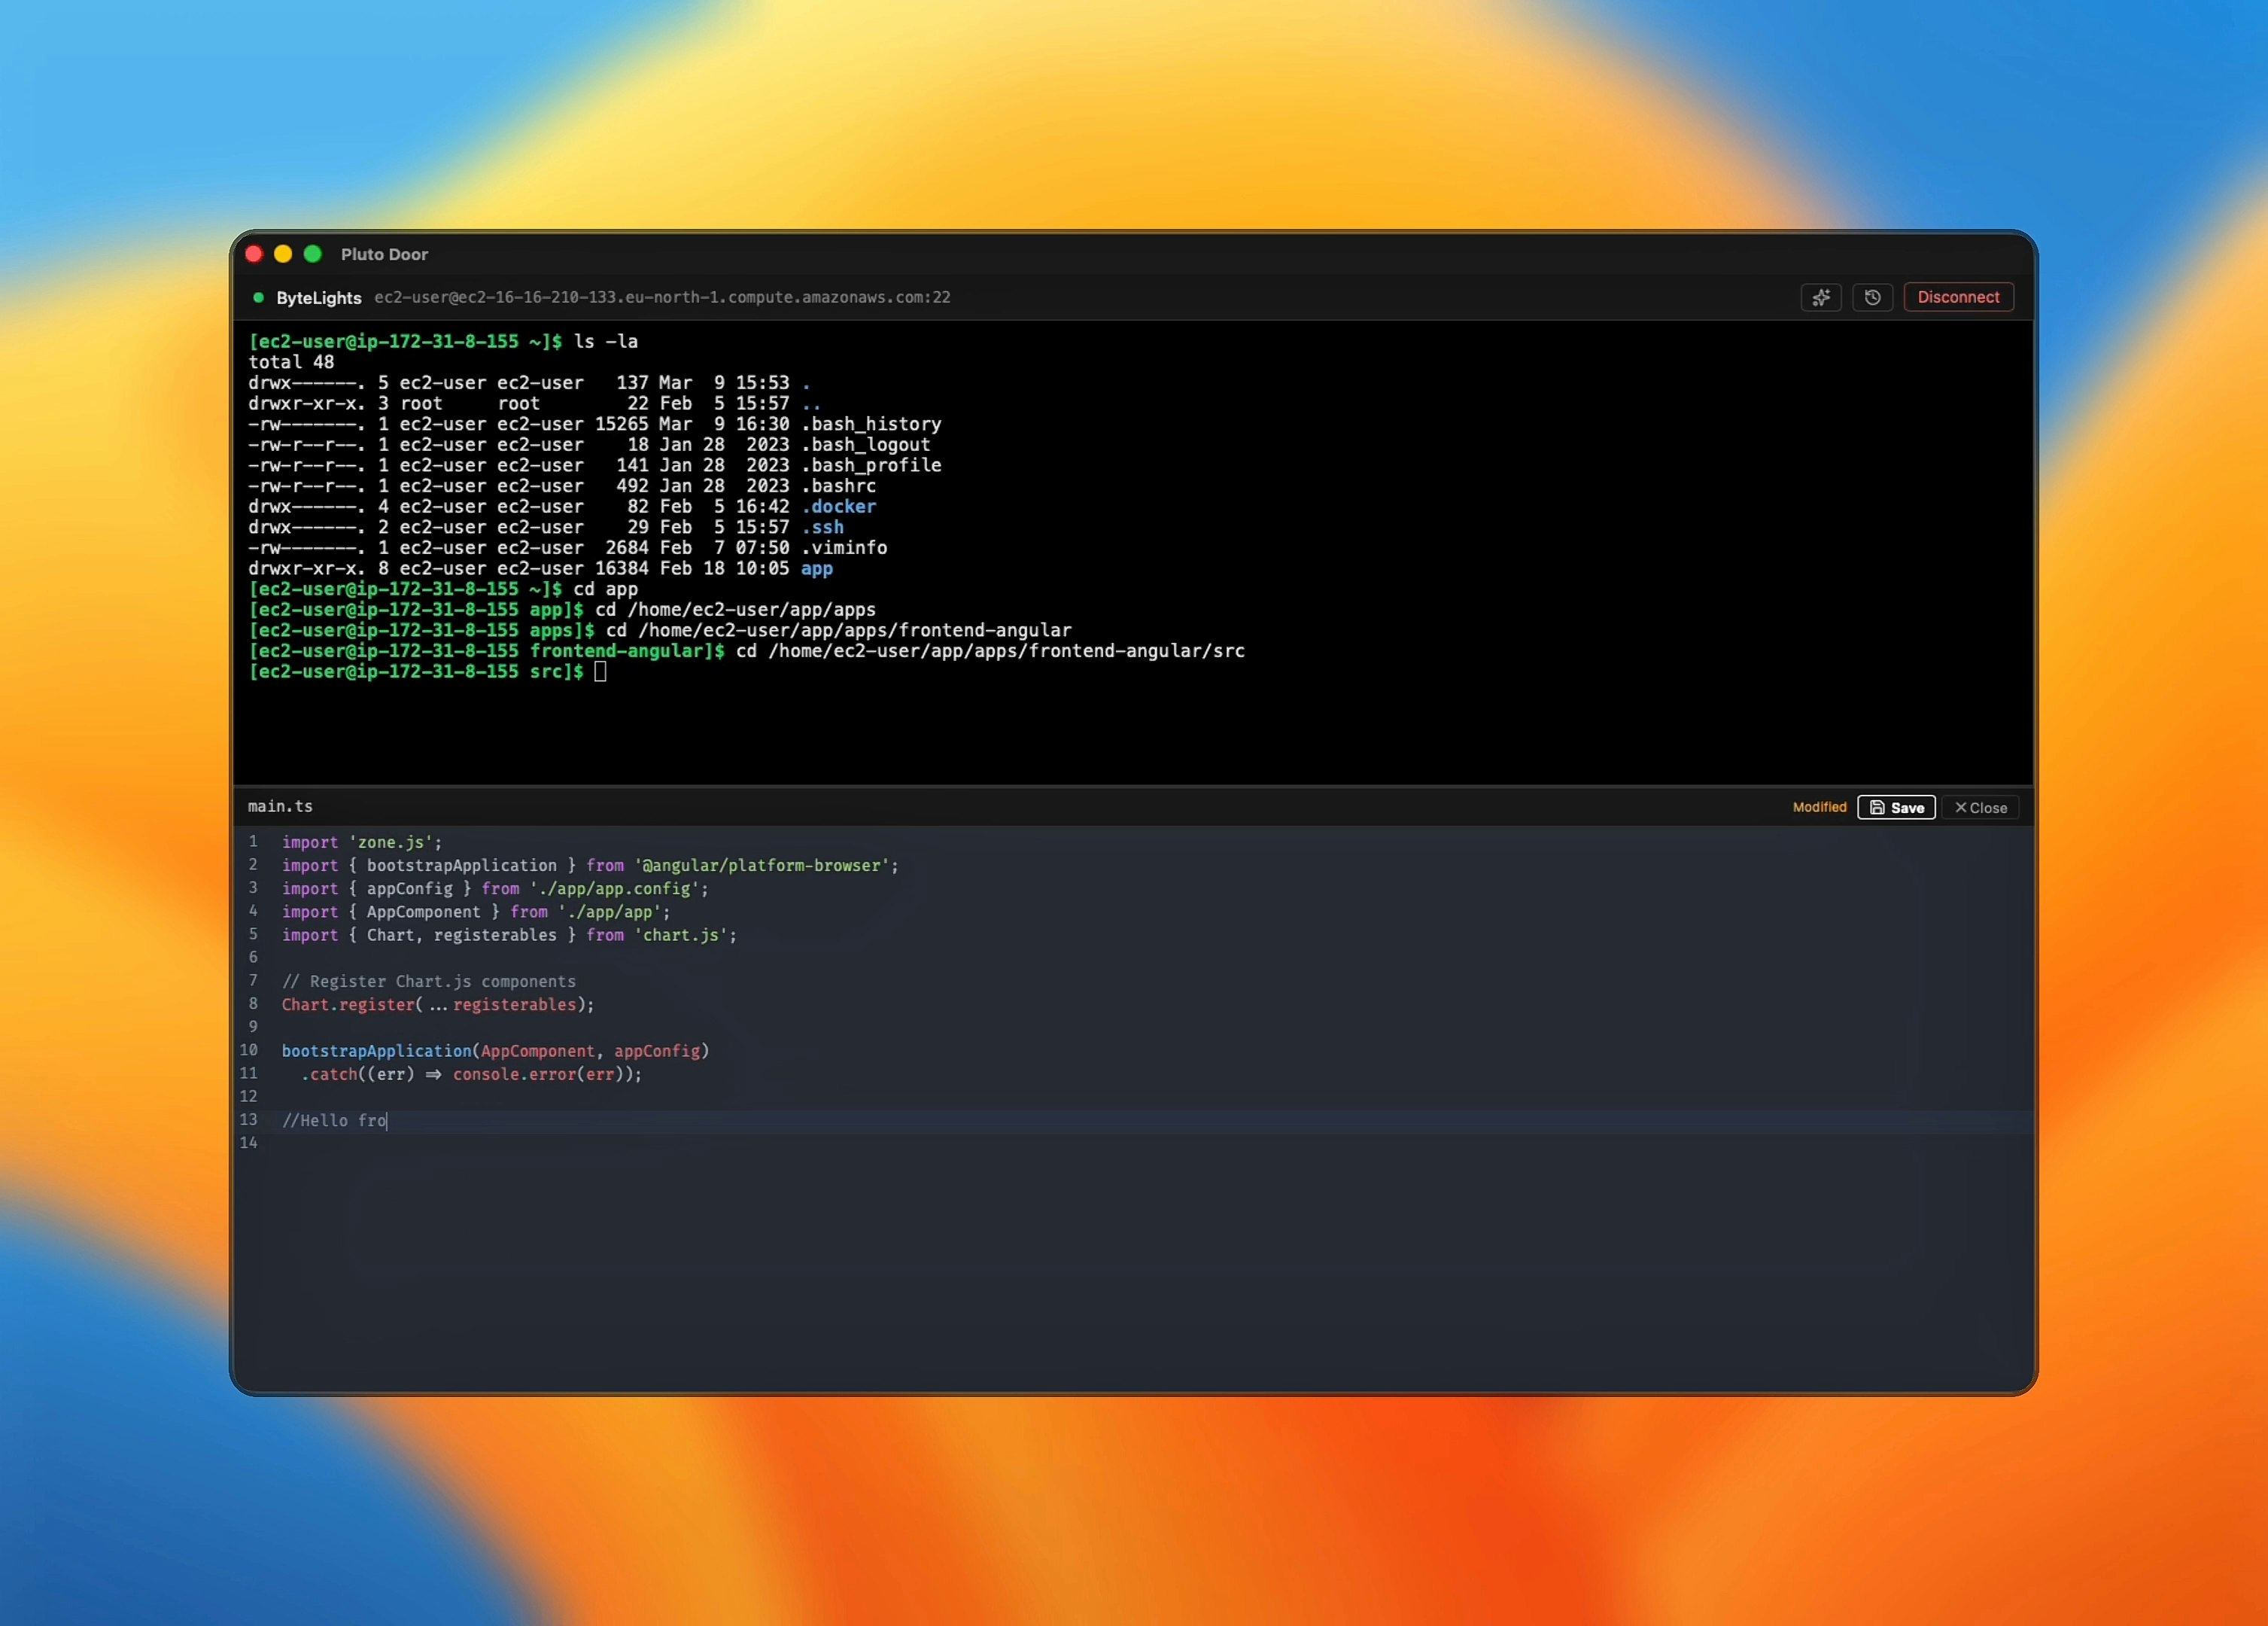2268x1626 pixels.
Task: Place cursor at terminal prompt cursor
Action: point(600,671)
